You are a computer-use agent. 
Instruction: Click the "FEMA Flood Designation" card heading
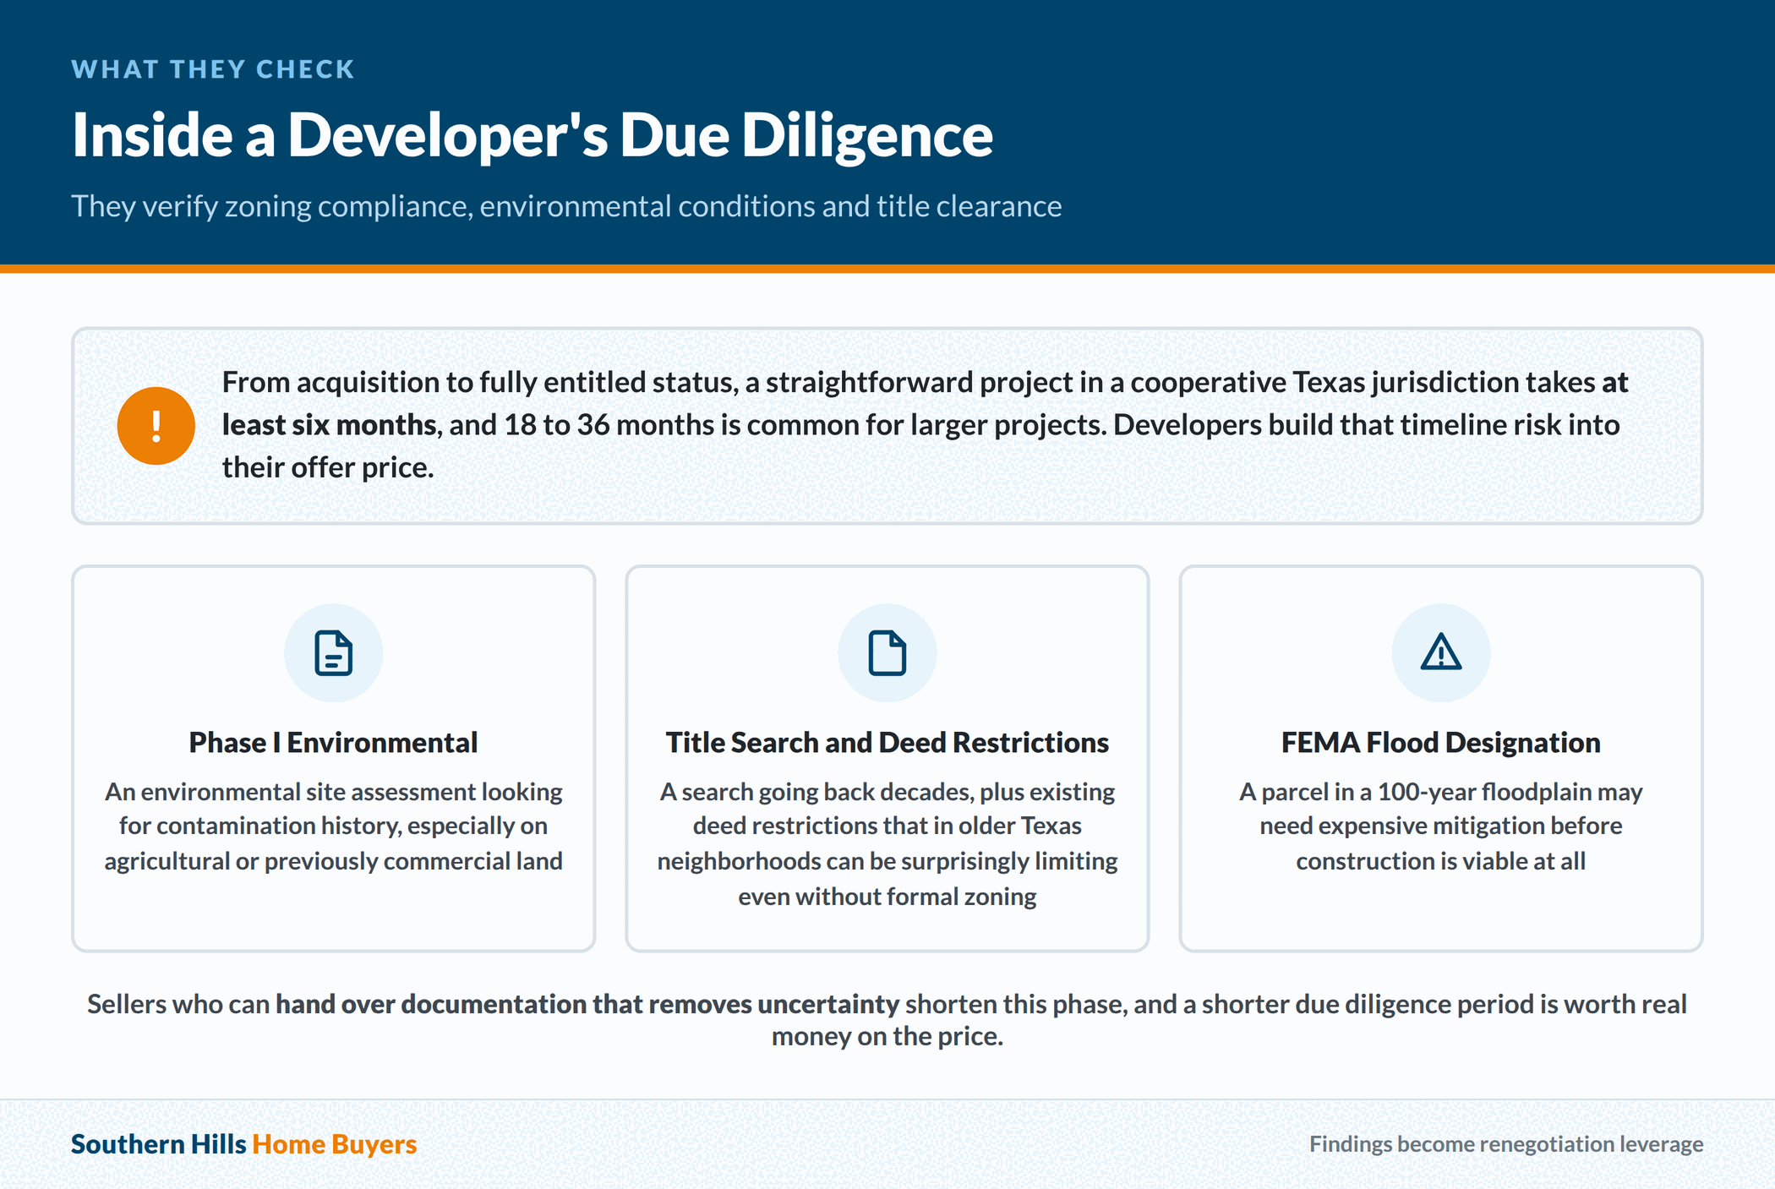tap(1441, 742)
